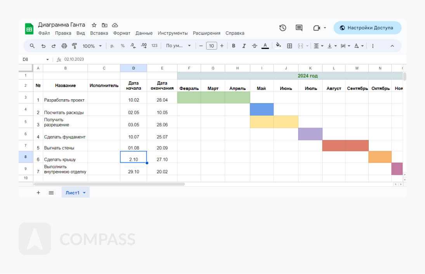
Task: Open the borders grid icon
Action: (290, 46)
